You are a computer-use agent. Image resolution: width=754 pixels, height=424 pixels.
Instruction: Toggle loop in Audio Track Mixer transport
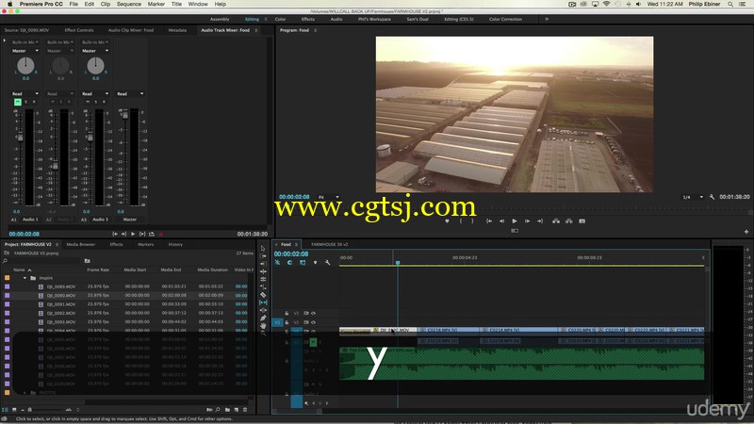(x=152, y=234)
